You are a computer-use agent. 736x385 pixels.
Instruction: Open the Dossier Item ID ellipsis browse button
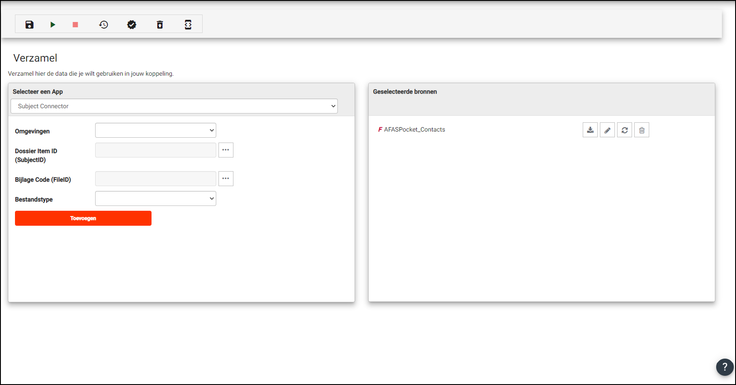(x=226, y=150)
